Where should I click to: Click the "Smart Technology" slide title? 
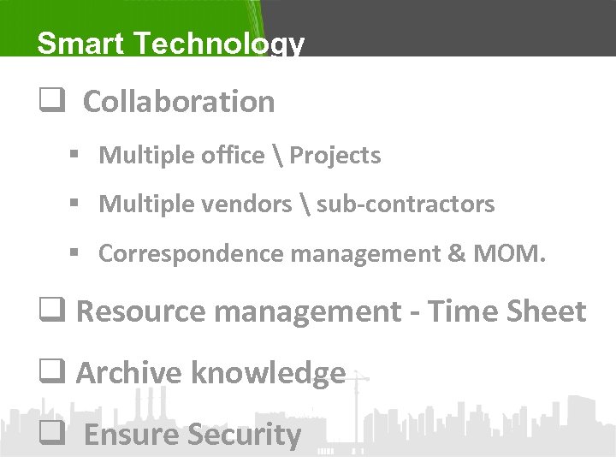click(x=170, y=43)
